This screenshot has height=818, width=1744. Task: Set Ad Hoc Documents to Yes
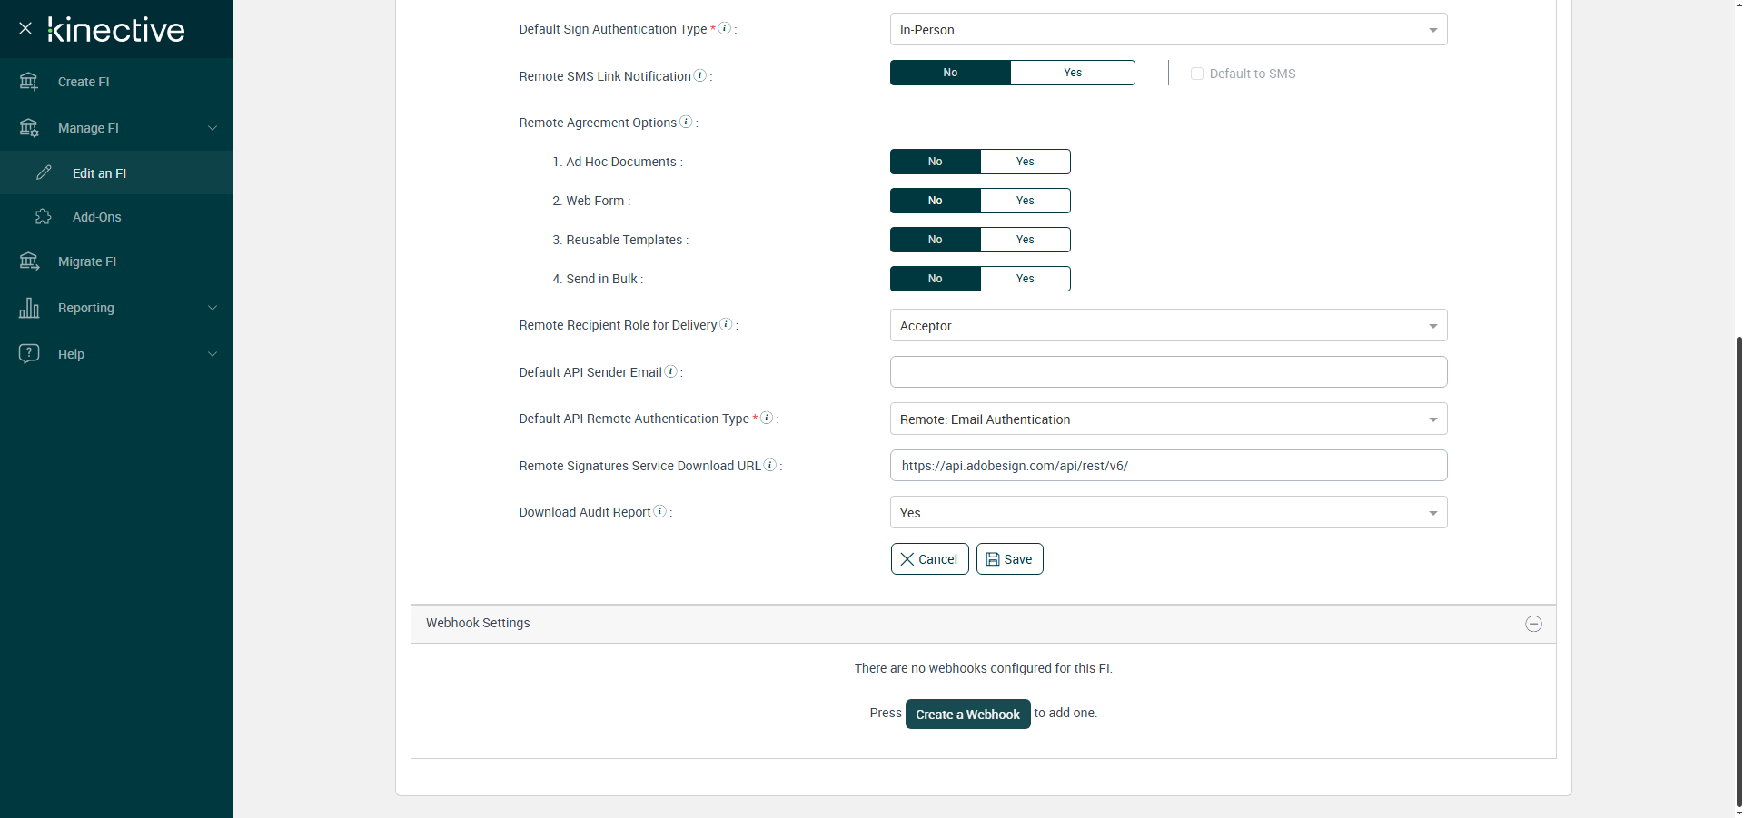pyautogui.click(x=1026, y=162)
